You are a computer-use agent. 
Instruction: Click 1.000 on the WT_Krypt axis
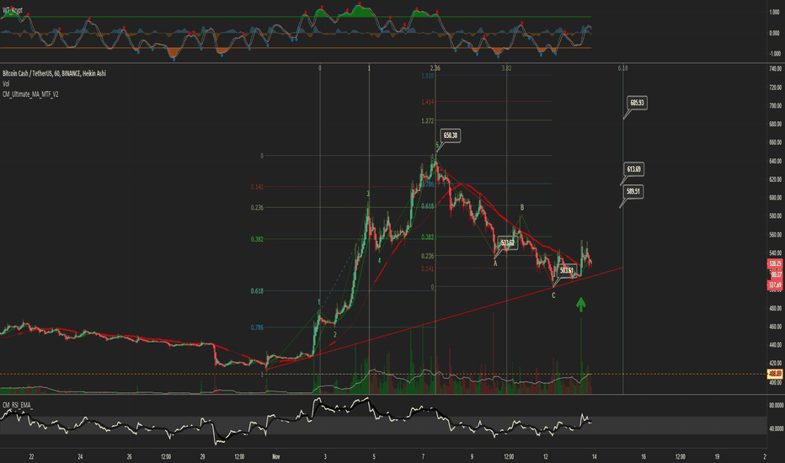[774, 12]
